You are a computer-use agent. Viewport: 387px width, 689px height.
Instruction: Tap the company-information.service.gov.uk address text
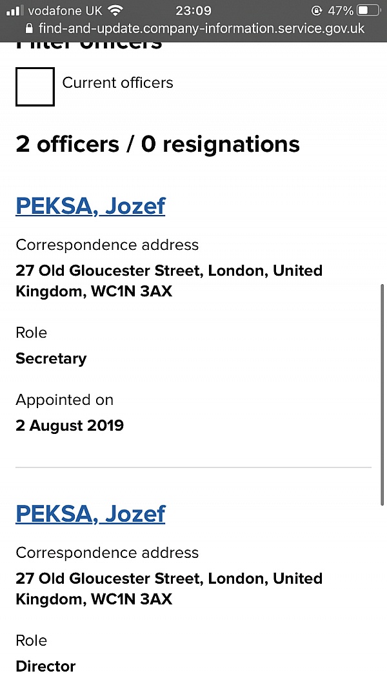[x=201, y=29]
